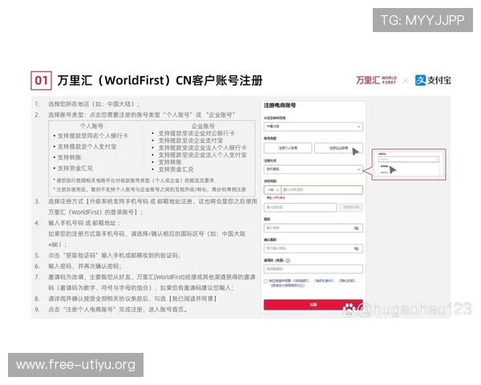
Task: Select 支持资金汇兑 under the 个人账号 column
Action: [75, 168]
